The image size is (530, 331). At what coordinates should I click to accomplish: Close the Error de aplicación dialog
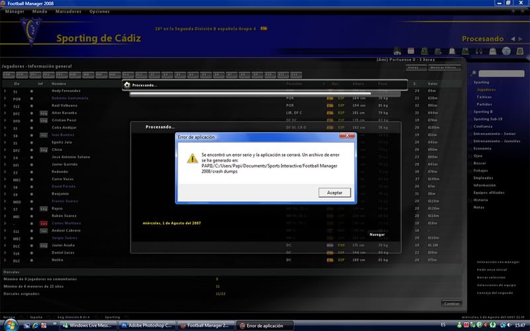coord(346,136)
